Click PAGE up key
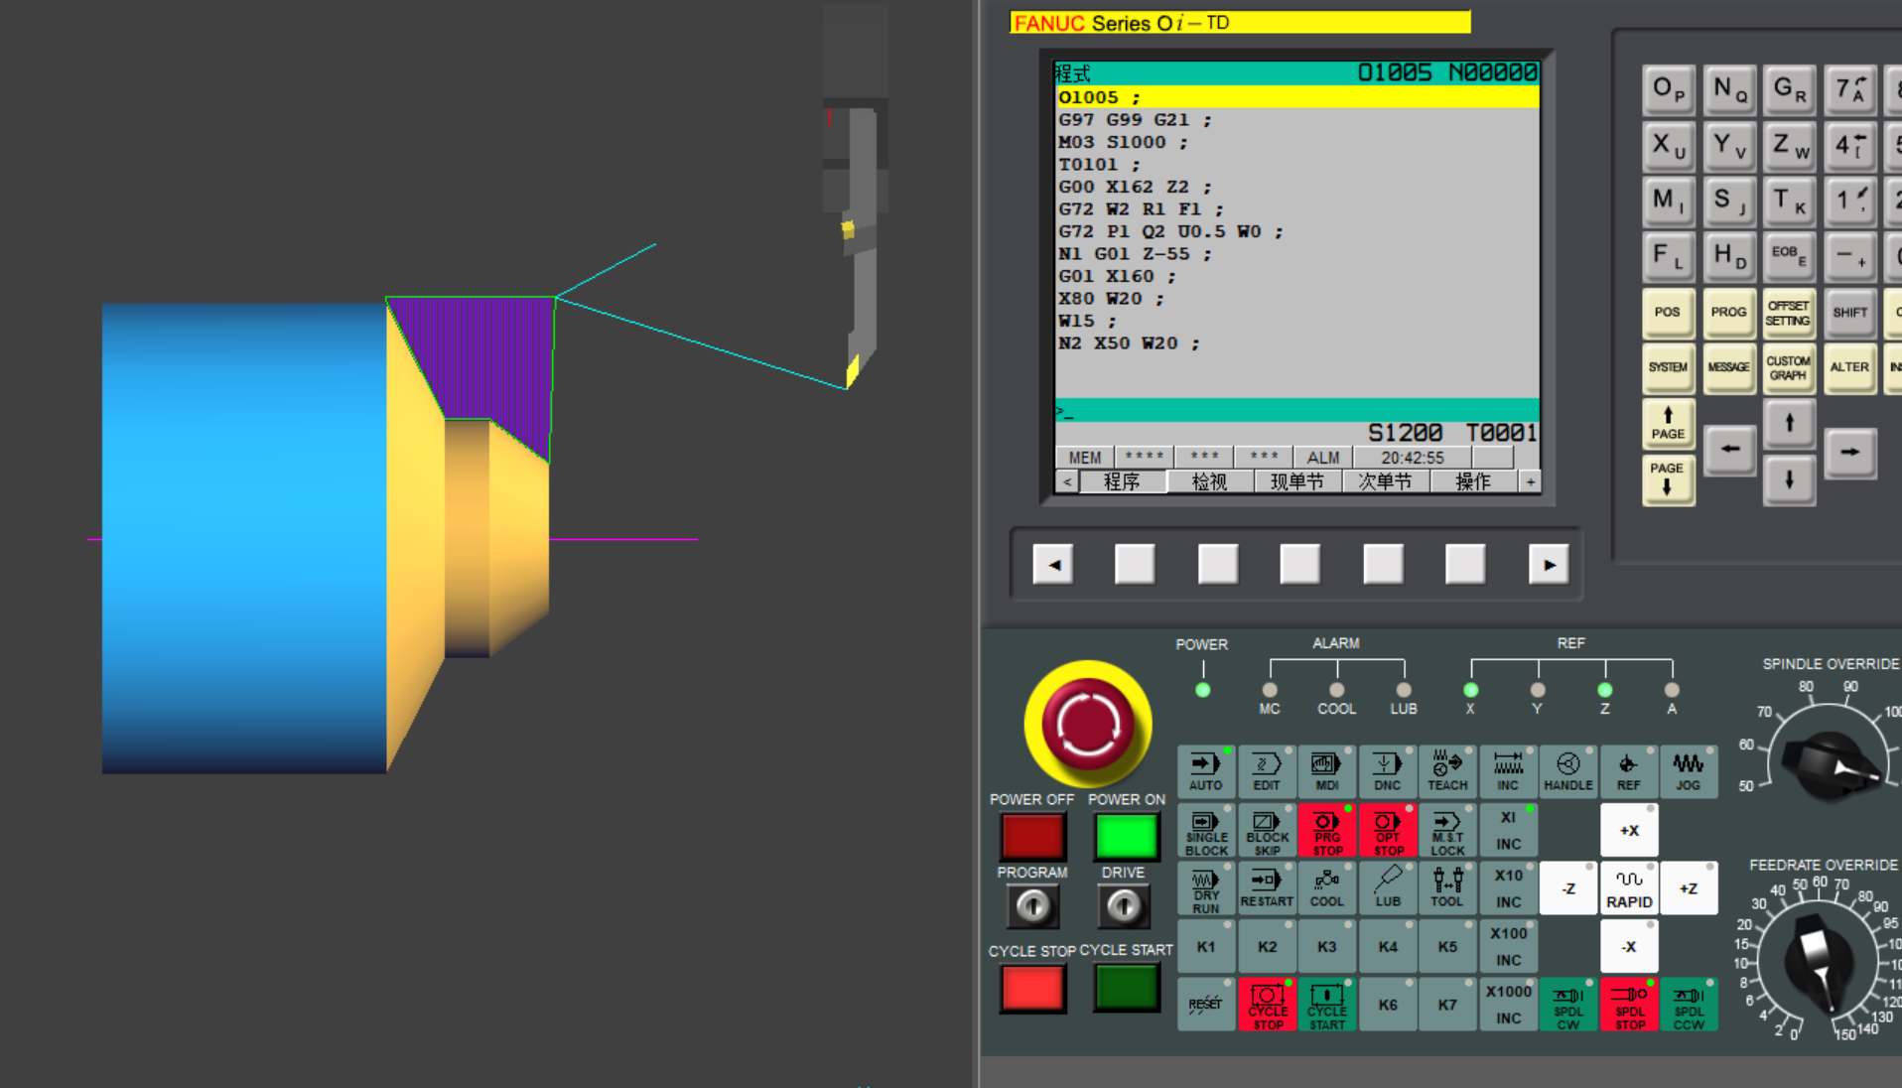 coord(1668,424)
